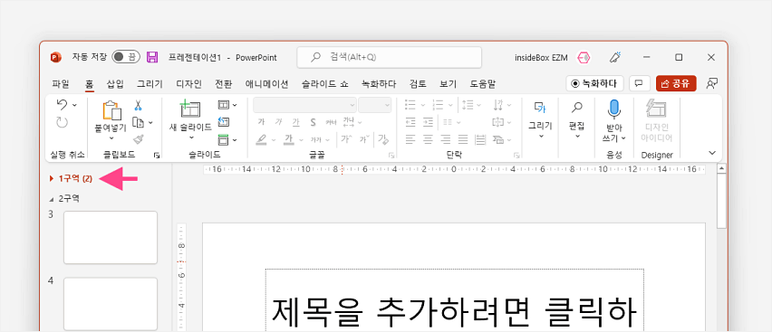Toggle text shadow S button

(313, 122)
